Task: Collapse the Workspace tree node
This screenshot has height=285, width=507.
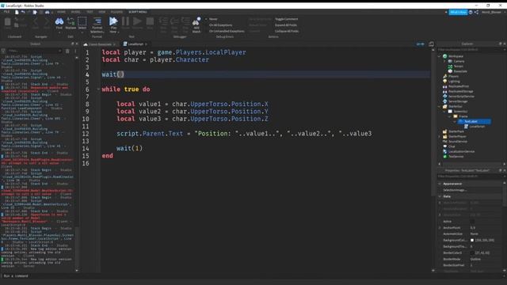Action: (440, 56)
